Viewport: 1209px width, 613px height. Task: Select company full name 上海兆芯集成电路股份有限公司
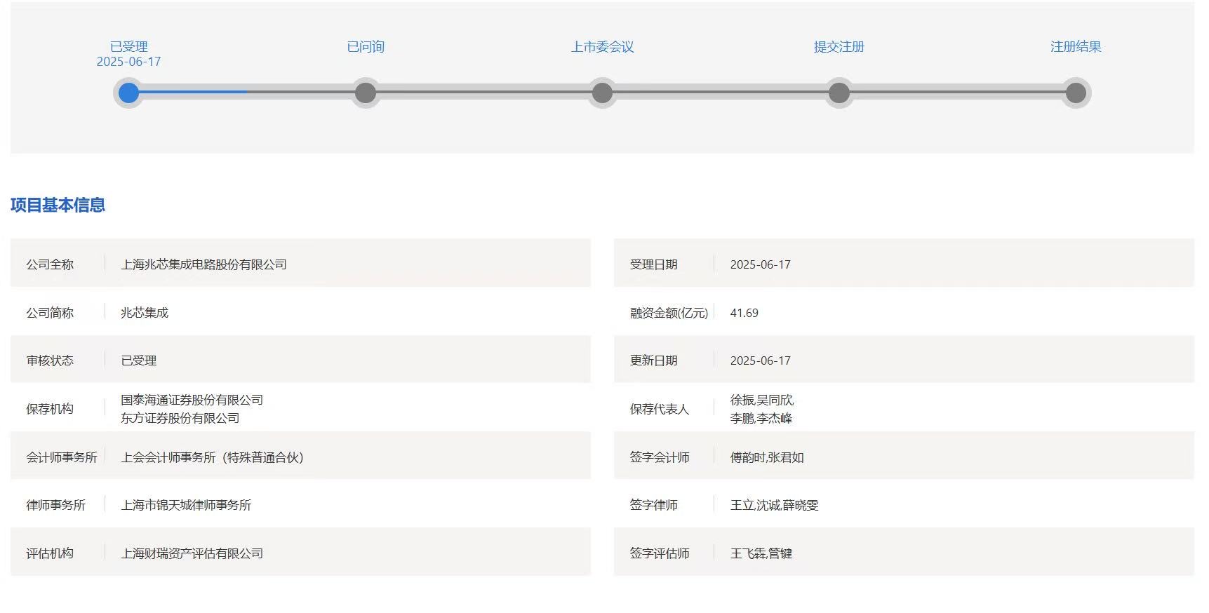coord(203,264)
